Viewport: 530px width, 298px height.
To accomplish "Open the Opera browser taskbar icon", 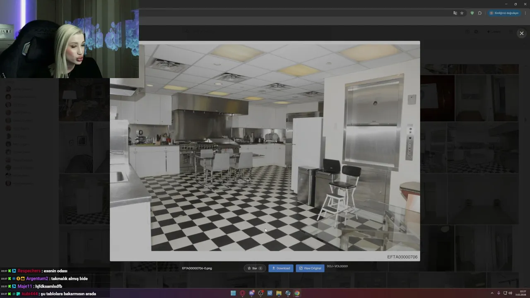I will [242, 293].
